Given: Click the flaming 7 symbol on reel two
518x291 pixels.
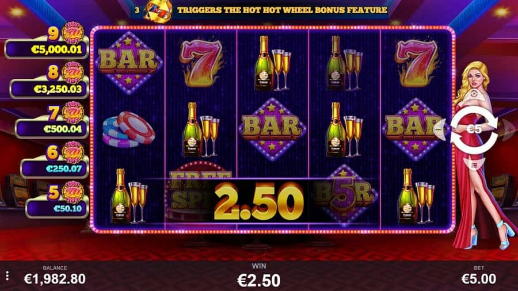Looking at the screenshot, I should [x=201, y=63].
